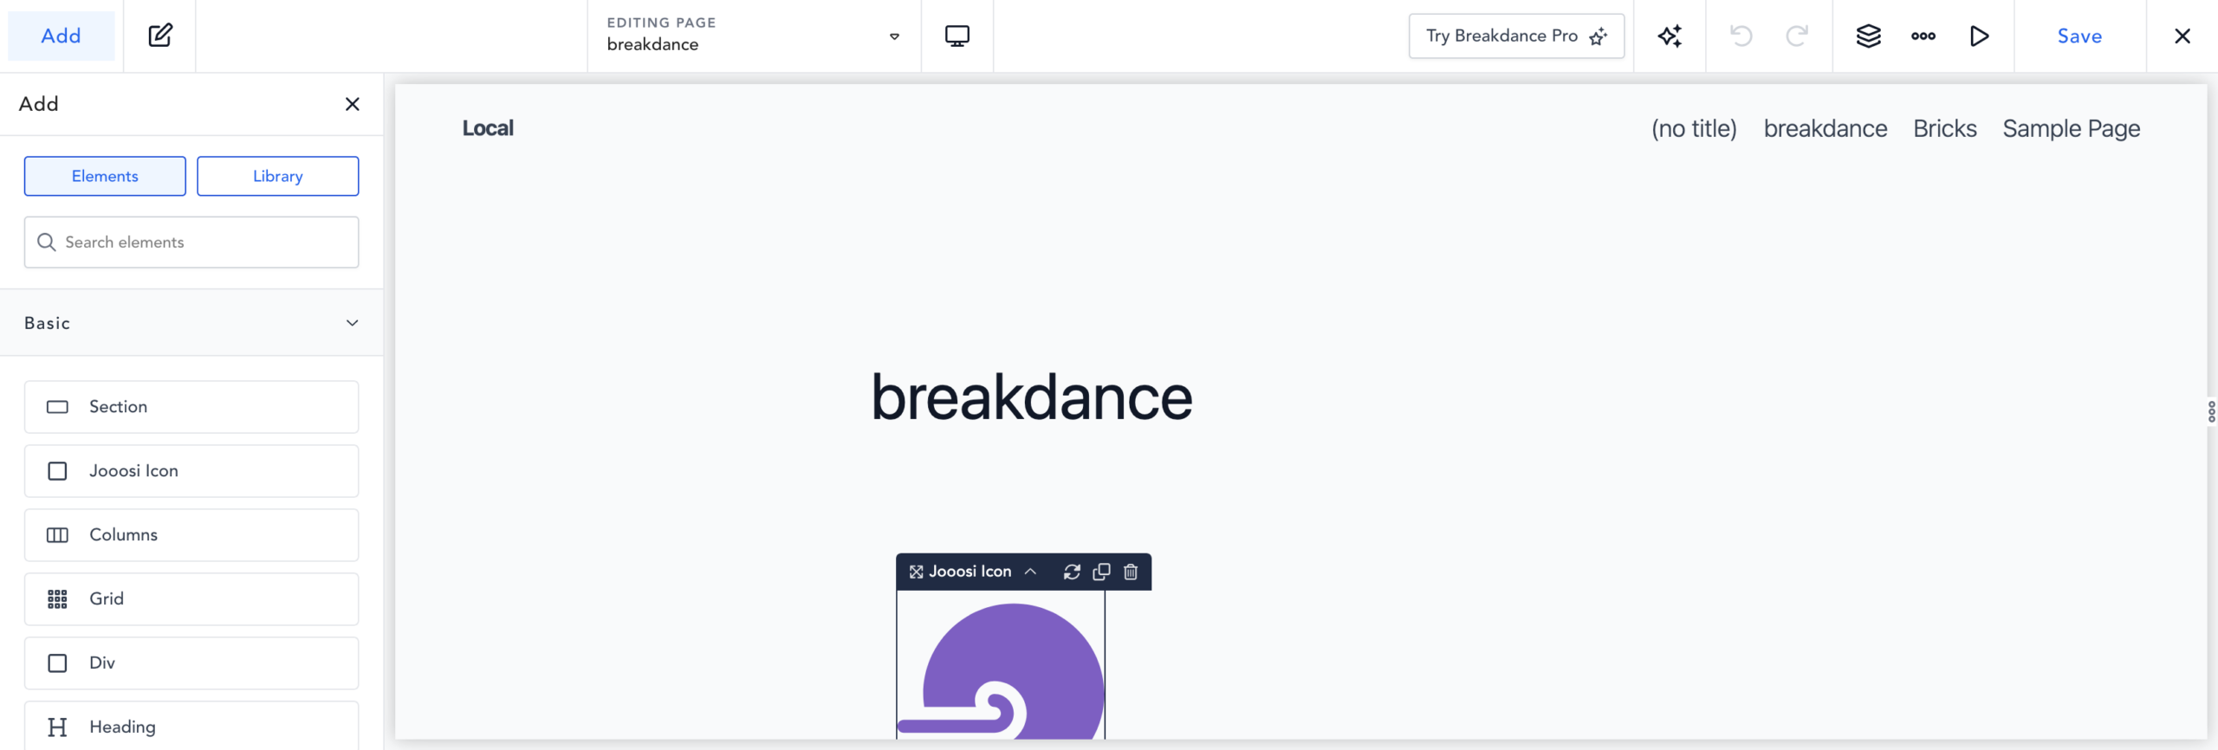
Task: Click the preview resize handle at right edge
Action: coord(2211,411)
